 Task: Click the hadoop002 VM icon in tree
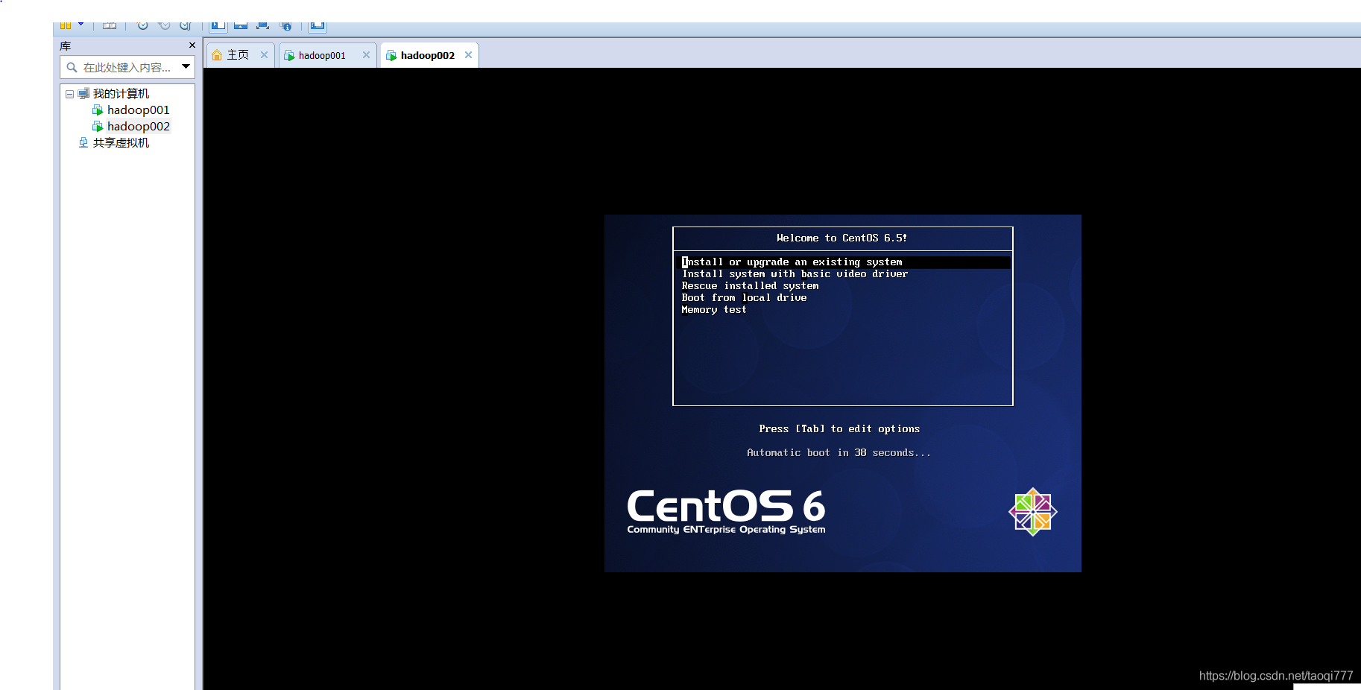[x=98, y=126]
